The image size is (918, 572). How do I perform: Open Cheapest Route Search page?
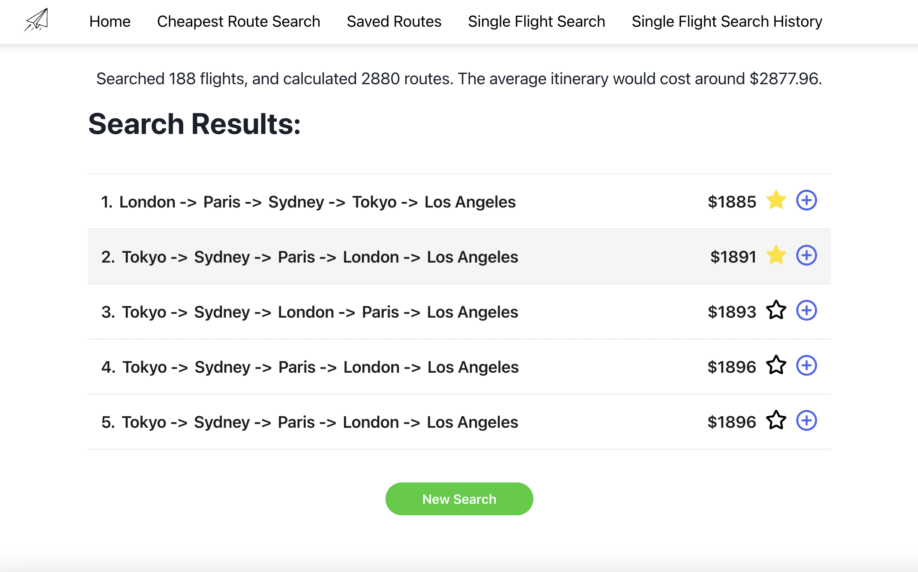point(238,21)
